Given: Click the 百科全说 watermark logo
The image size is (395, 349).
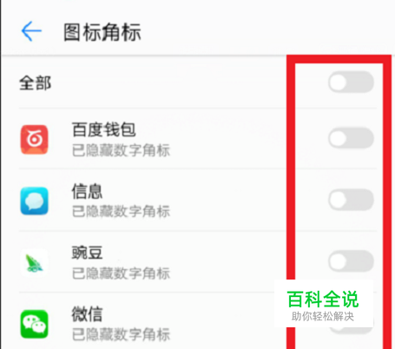Looking at the screenshot, I should click(323, 305).
